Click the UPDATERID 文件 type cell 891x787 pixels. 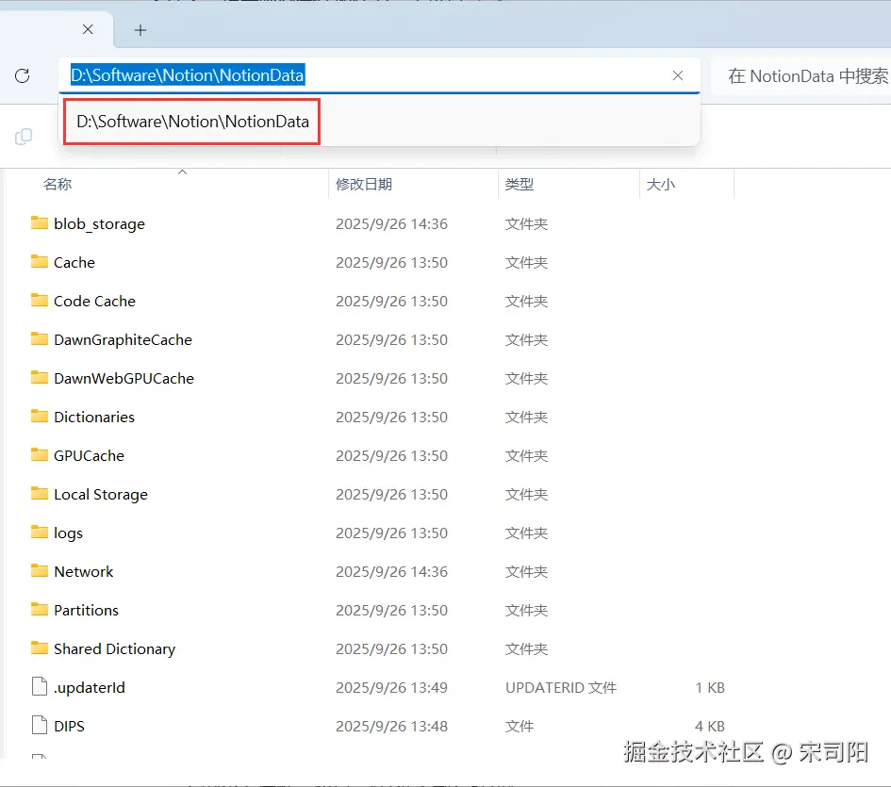(x=561, y=687)
